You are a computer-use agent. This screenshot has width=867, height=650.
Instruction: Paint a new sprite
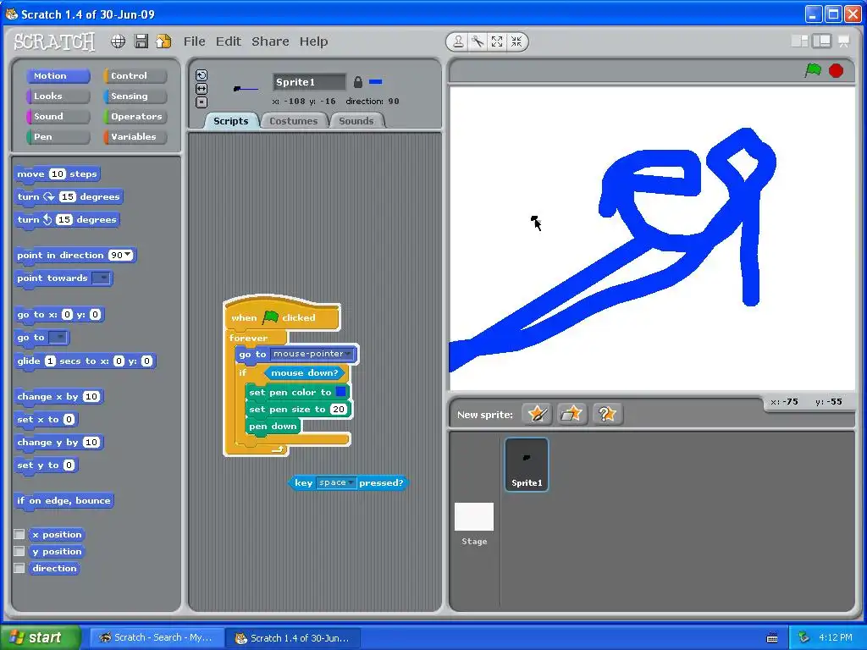pos(537,413)
